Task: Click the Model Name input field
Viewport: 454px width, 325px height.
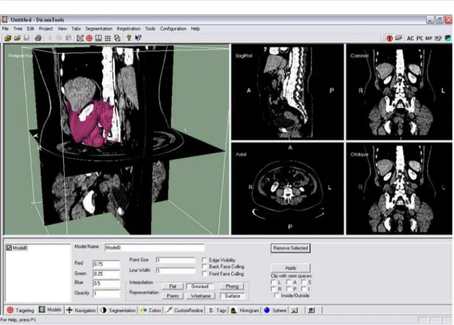Action: click(154, 247)
